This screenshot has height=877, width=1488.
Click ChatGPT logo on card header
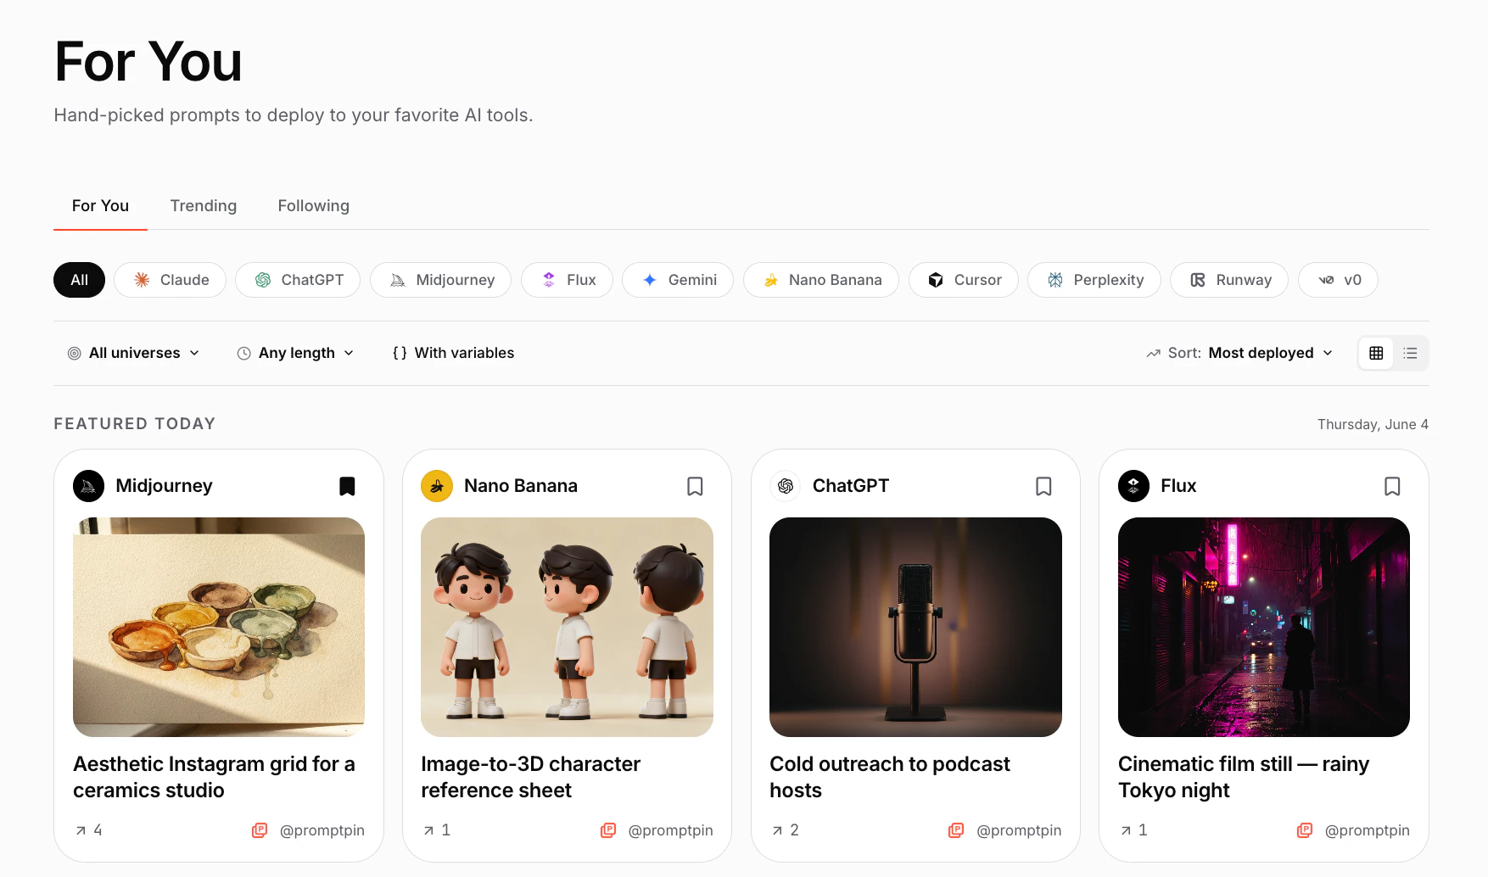pyautogui.click(x=786, y=486)
